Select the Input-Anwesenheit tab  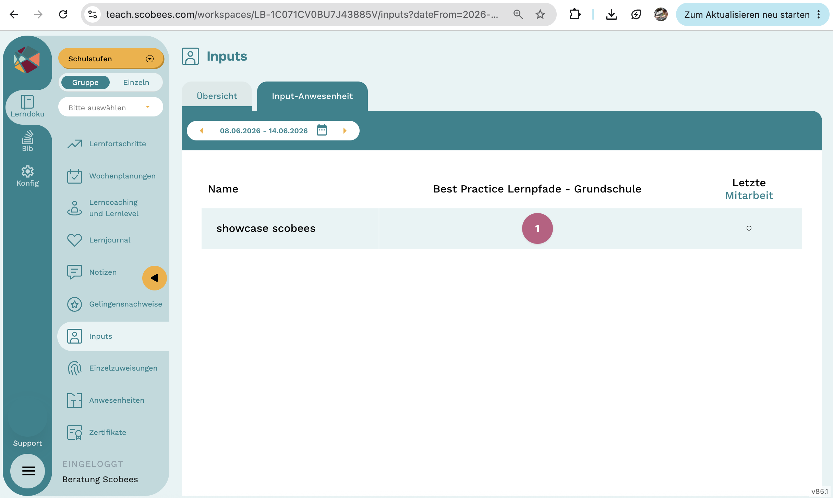(x=312, y=96)
